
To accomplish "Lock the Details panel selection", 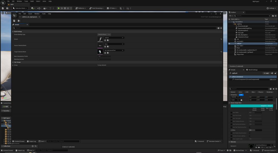I will [276, 73].
